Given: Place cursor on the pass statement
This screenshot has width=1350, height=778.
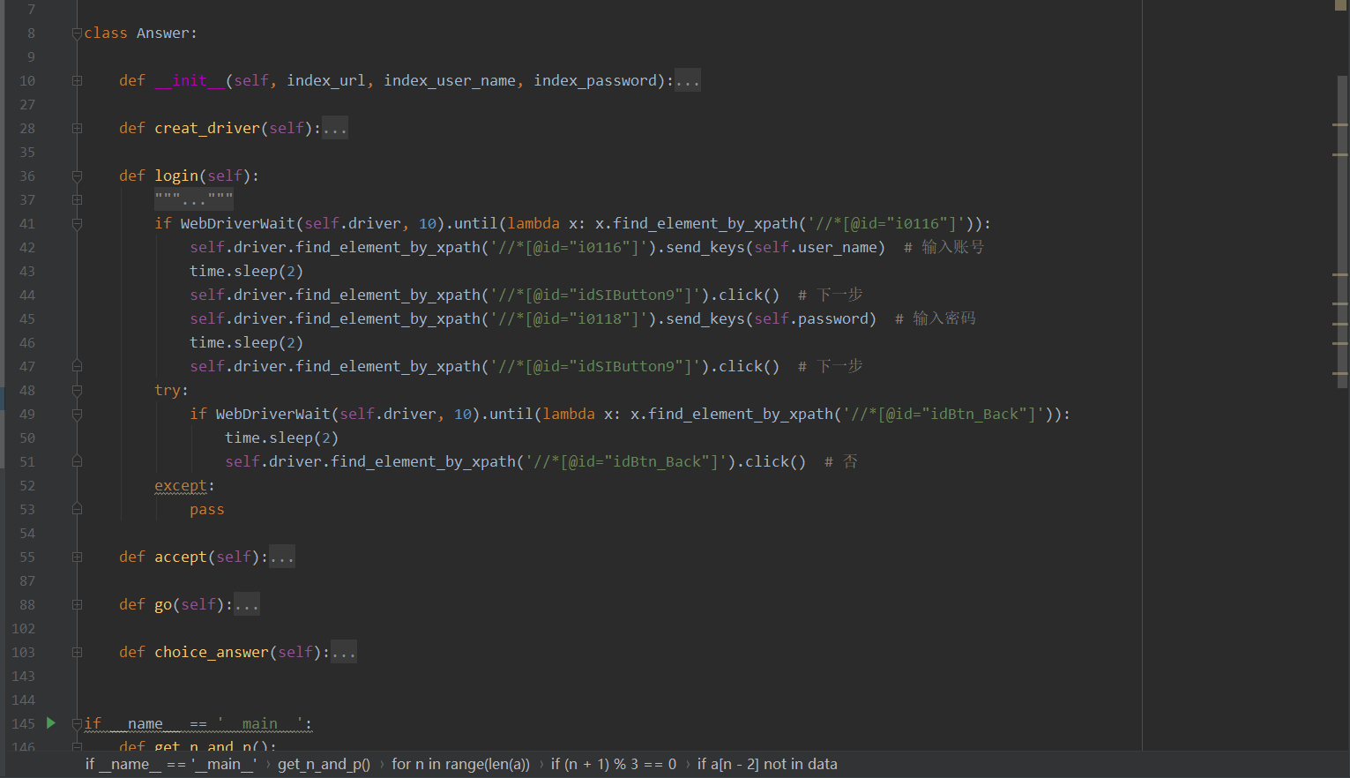Looking at the screenshot, I should 207,510.
